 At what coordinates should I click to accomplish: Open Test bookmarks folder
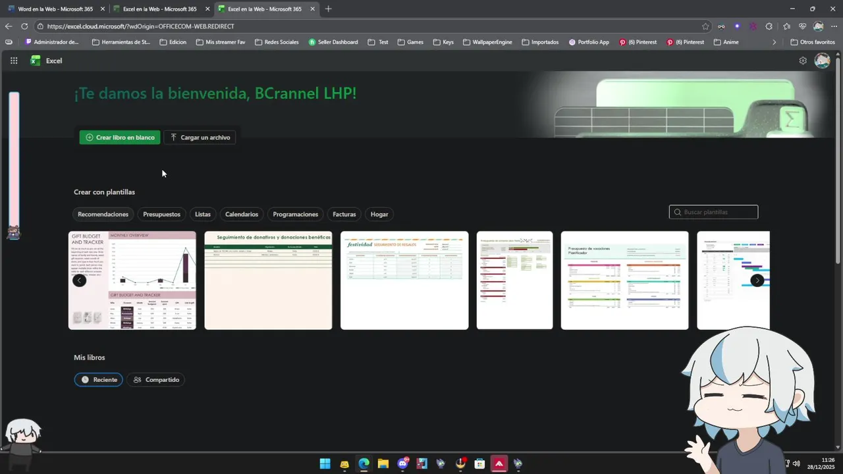(378, 42)
